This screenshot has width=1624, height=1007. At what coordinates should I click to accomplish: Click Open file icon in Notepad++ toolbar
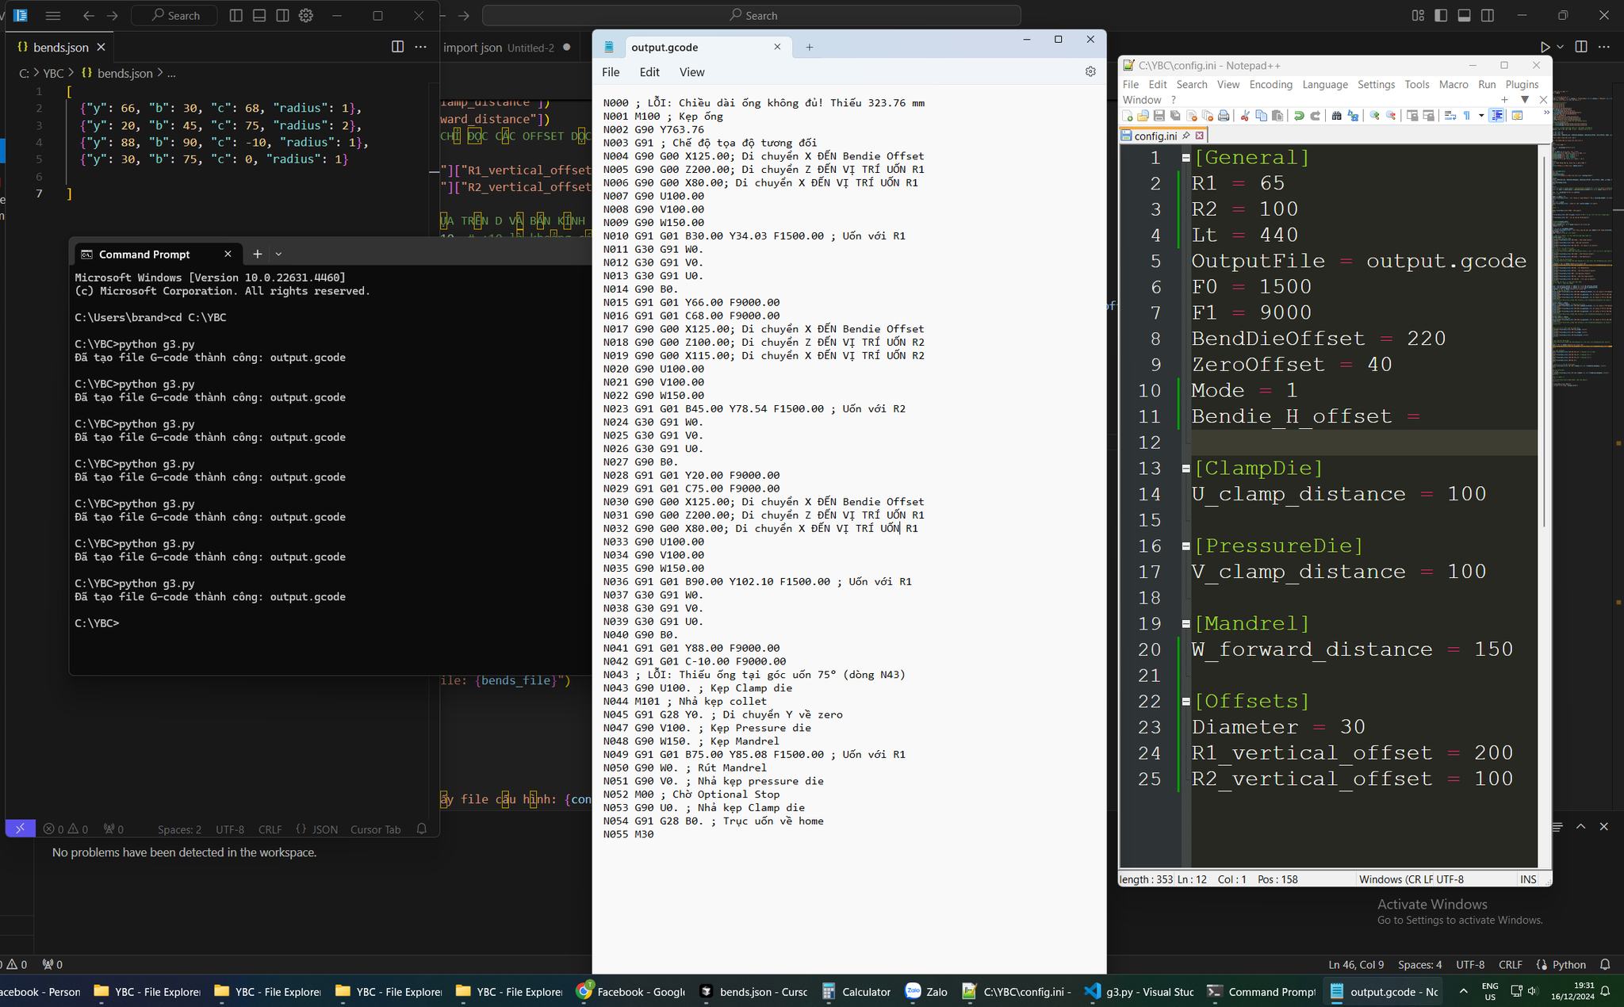click(x=1143, y=116)
